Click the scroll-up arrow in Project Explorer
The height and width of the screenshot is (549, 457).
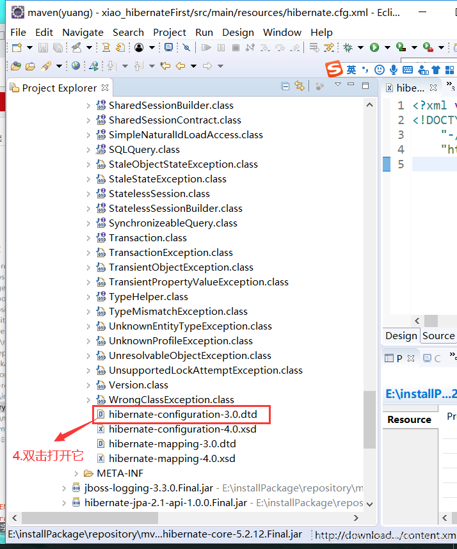click(x=369, y=105)
